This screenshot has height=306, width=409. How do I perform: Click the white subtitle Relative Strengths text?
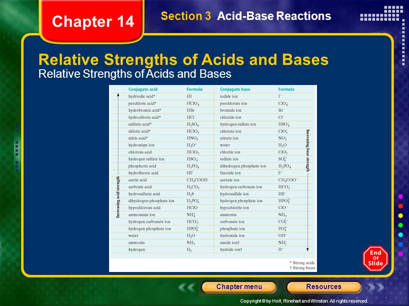[x=135, y=74]
